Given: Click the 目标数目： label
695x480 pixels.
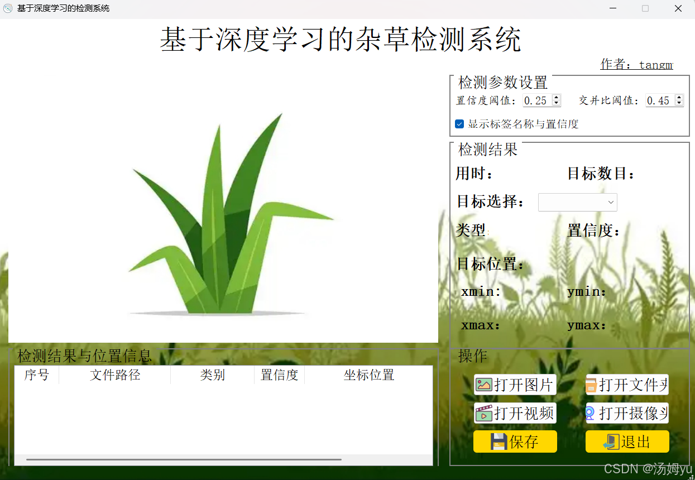Looking at the screenshot, I should (601, 174).
